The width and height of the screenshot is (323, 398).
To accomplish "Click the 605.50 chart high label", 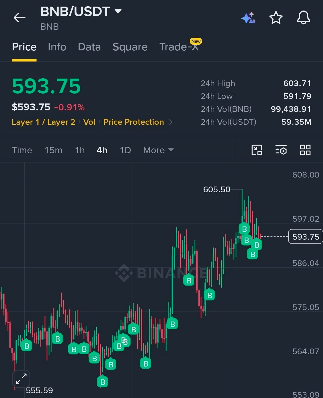I will click(217, 190).
